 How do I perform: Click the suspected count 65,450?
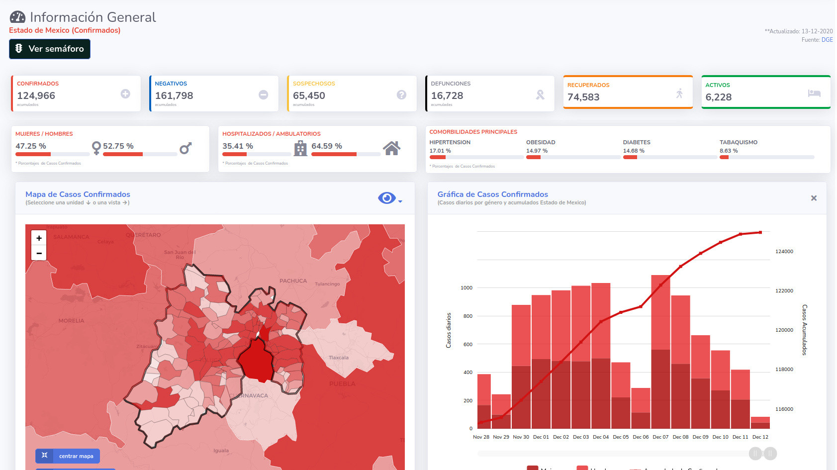[309, 95]
